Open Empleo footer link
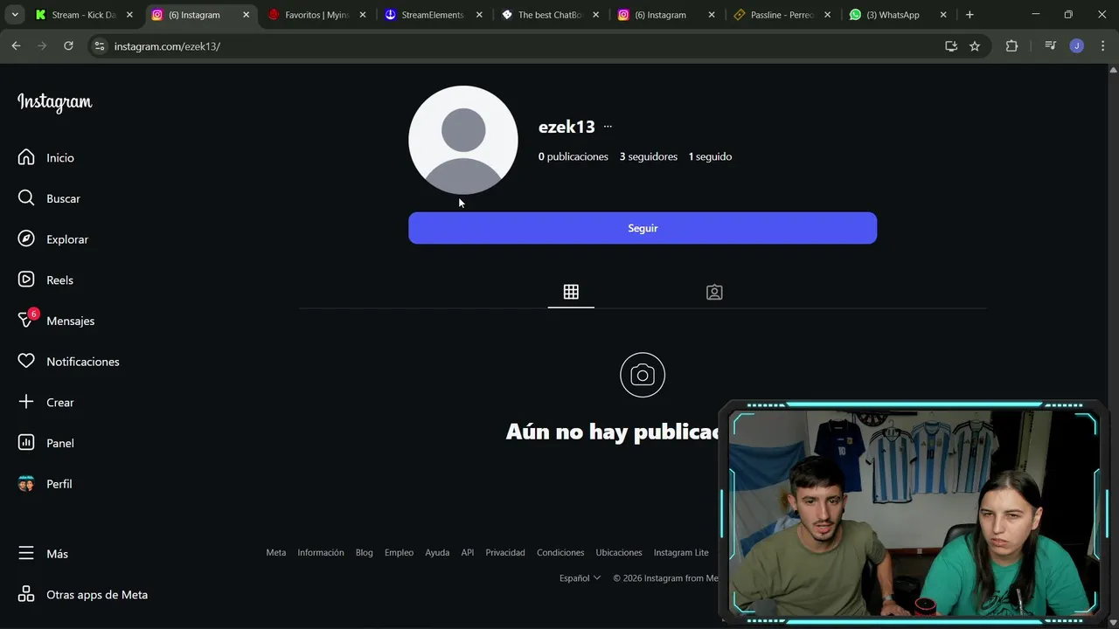This screenshot has width=1119, height=629. pos(400,552)
